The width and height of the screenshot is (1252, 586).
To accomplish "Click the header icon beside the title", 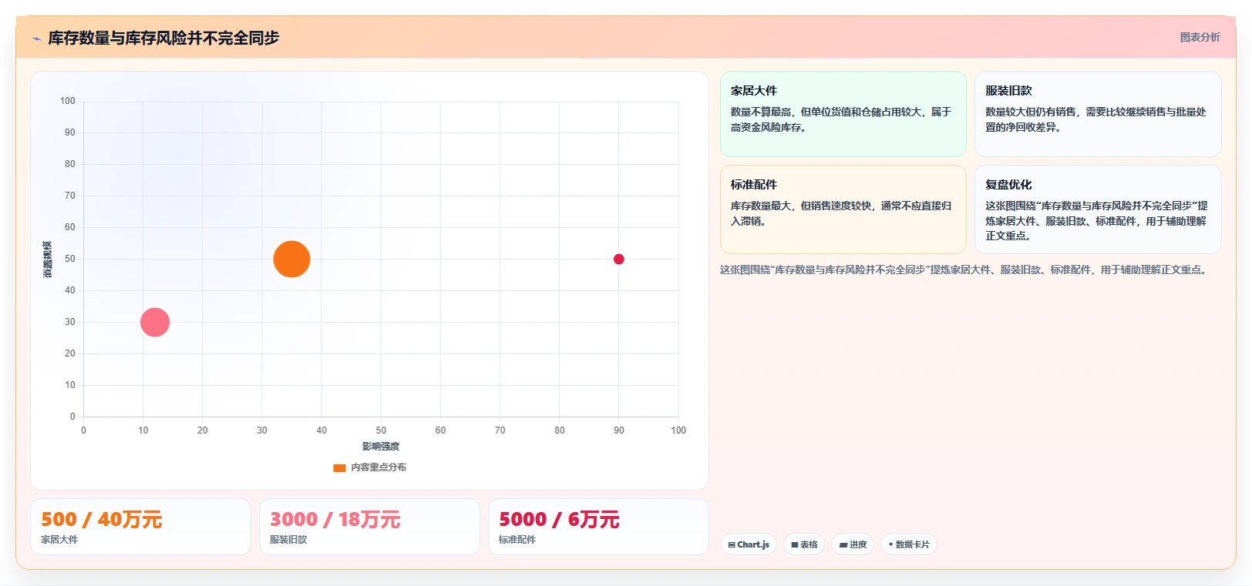I will (x=36, y=39).
